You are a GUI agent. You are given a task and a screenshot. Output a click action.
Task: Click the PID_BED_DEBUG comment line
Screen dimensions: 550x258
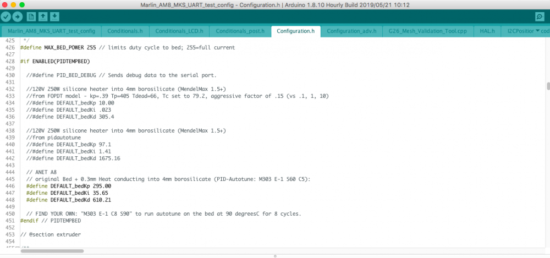(x=122, y=75)
